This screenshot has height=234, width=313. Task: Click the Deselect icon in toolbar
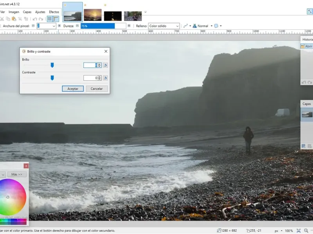click(26, 19)
